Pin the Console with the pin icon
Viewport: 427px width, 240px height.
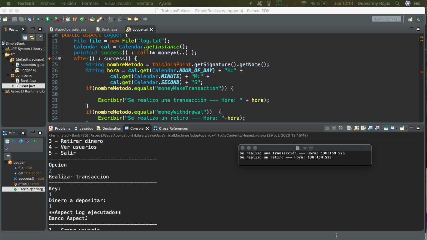385,128
